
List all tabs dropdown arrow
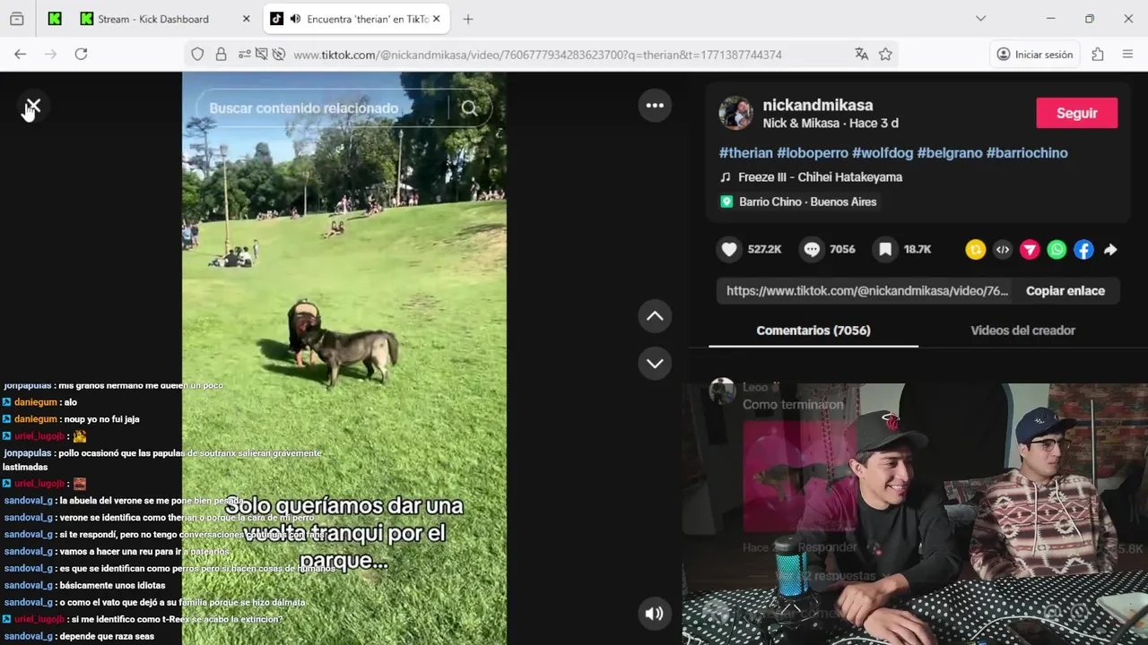pyautogui.click(x=980, y=19)
